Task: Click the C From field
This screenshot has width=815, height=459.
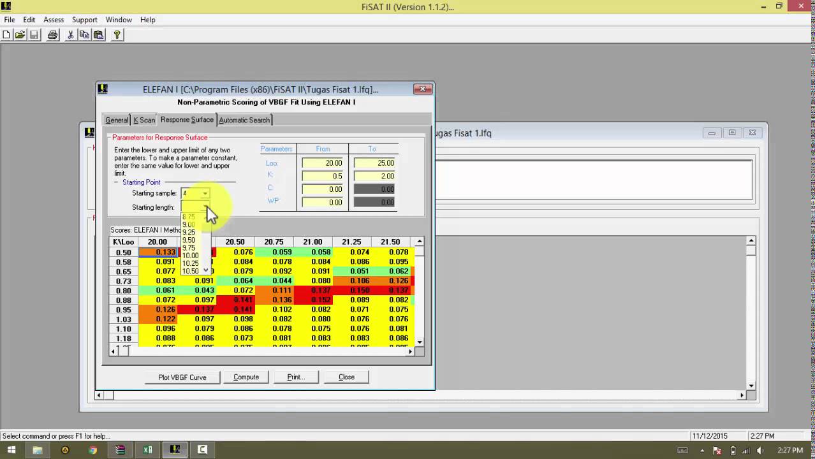Action: (323, 189)
